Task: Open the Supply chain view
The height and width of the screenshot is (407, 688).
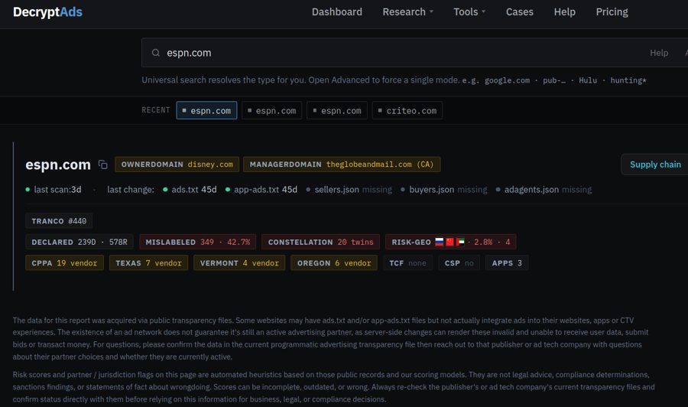Action: click(655, 164)
